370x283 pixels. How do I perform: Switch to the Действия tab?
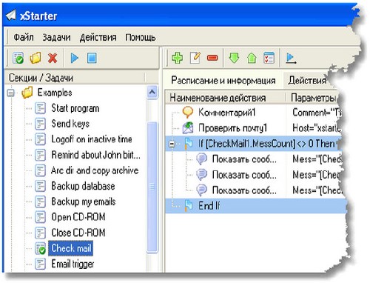(x=307, y=80)
